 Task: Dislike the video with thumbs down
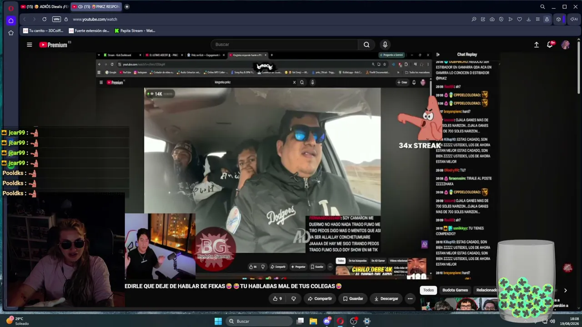(x=293, y=298)
